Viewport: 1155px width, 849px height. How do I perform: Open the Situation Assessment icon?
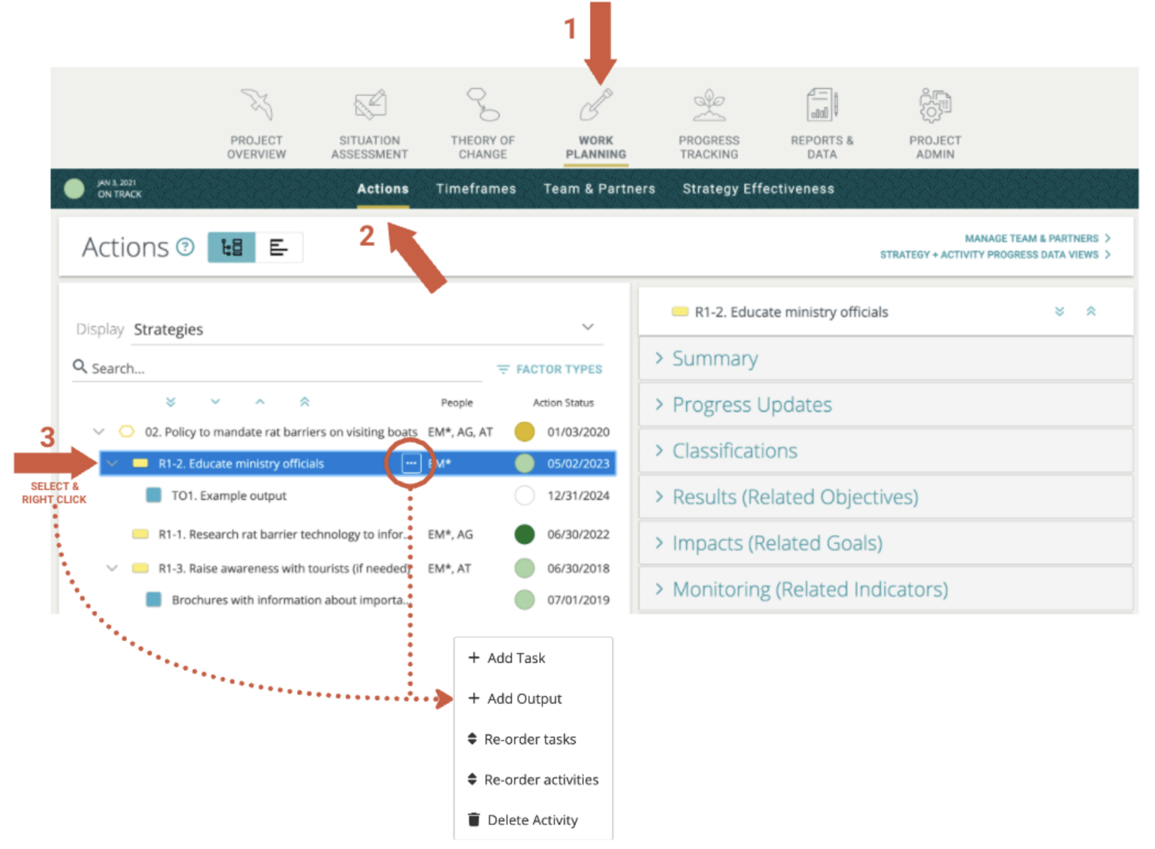point(369,105)
